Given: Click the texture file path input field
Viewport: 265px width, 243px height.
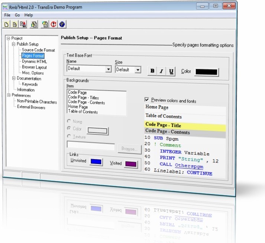Looking at the screenshot, I should click(x=91, y=146).
